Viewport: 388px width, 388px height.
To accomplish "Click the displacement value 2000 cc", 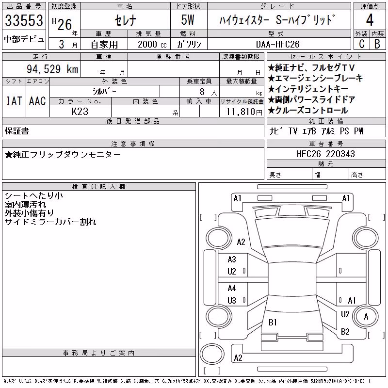I will click(x=152, y=44).
